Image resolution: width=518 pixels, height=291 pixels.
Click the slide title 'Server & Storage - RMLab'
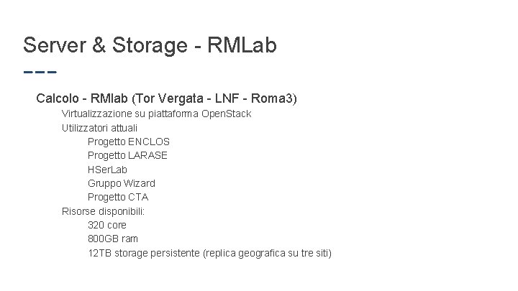coord(150,45)
